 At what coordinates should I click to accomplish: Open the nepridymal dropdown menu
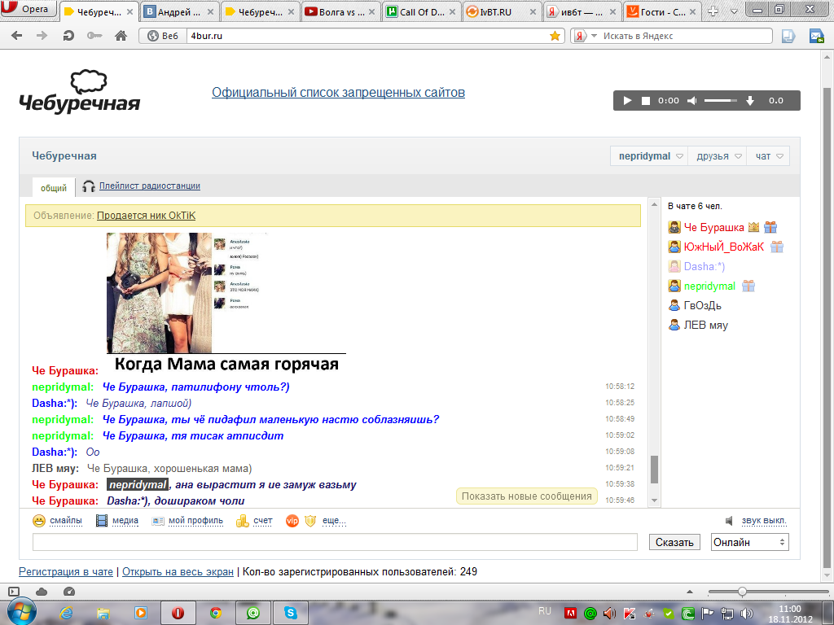(x=649, y=156)
